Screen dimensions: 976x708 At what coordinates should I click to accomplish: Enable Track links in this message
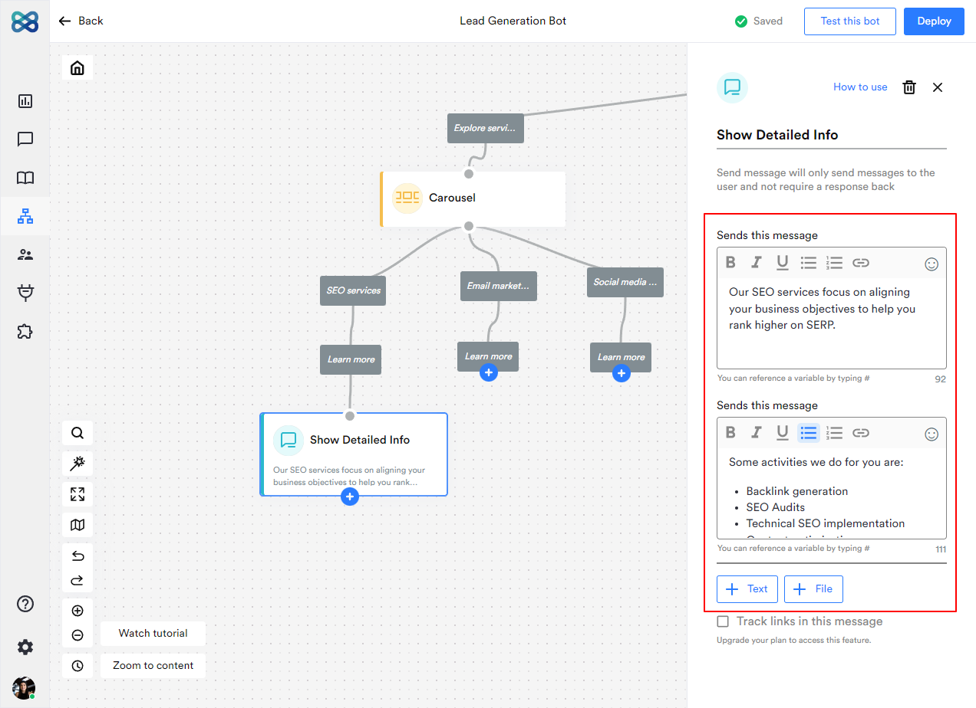[x=722, y=621]
